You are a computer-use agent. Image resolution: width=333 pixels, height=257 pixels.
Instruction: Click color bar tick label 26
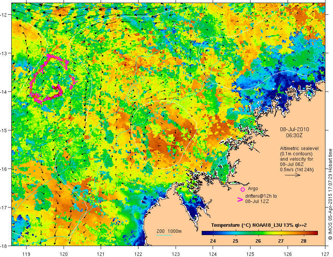(x=258, y=241)
